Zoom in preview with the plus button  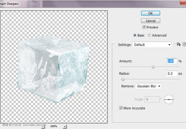click(x=65, y=127)
